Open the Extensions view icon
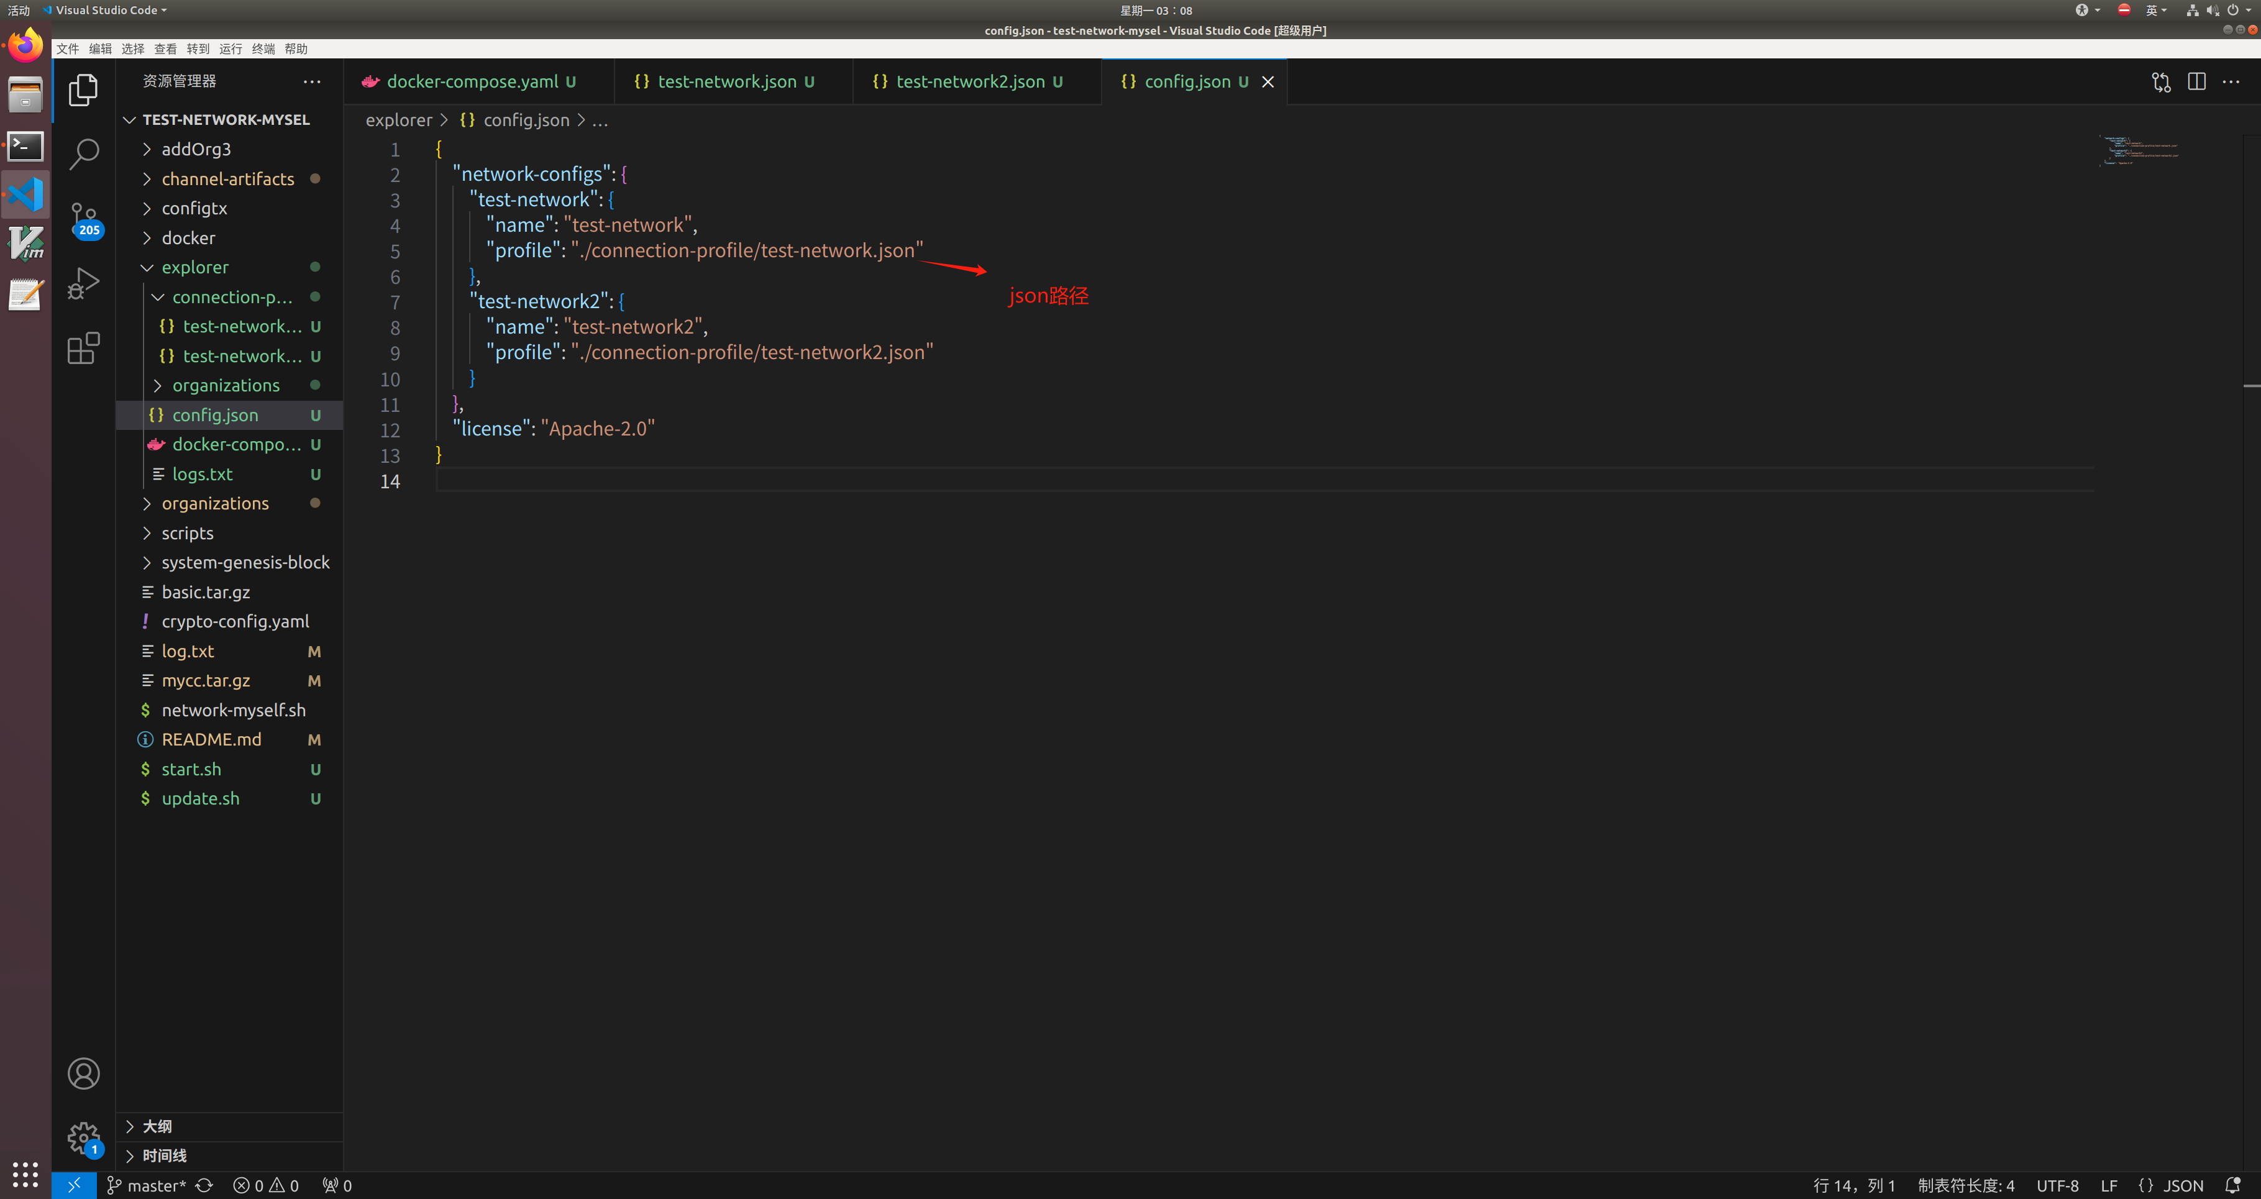The width and height of the screenshot is (2261, 1199). pos(83,348)
